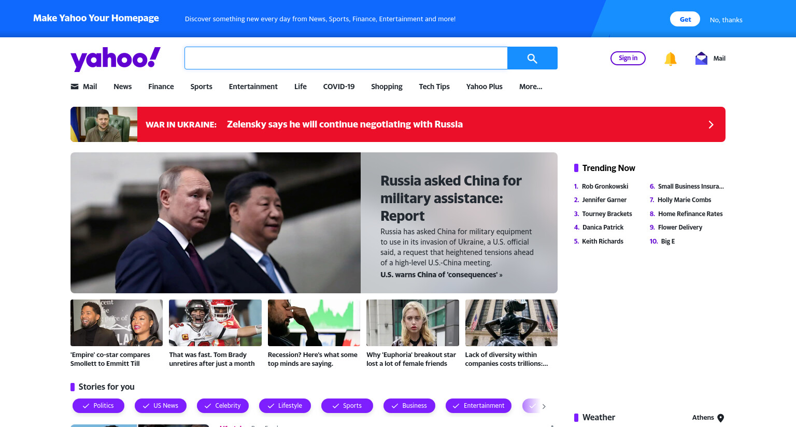
Task: Open Sports in the navigation bar
Action: point(201,87)
